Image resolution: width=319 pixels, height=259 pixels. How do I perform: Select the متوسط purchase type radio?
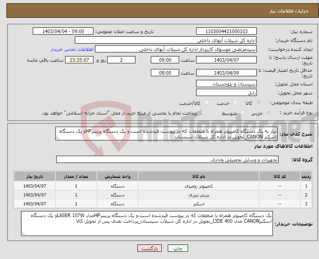point(243,113)
